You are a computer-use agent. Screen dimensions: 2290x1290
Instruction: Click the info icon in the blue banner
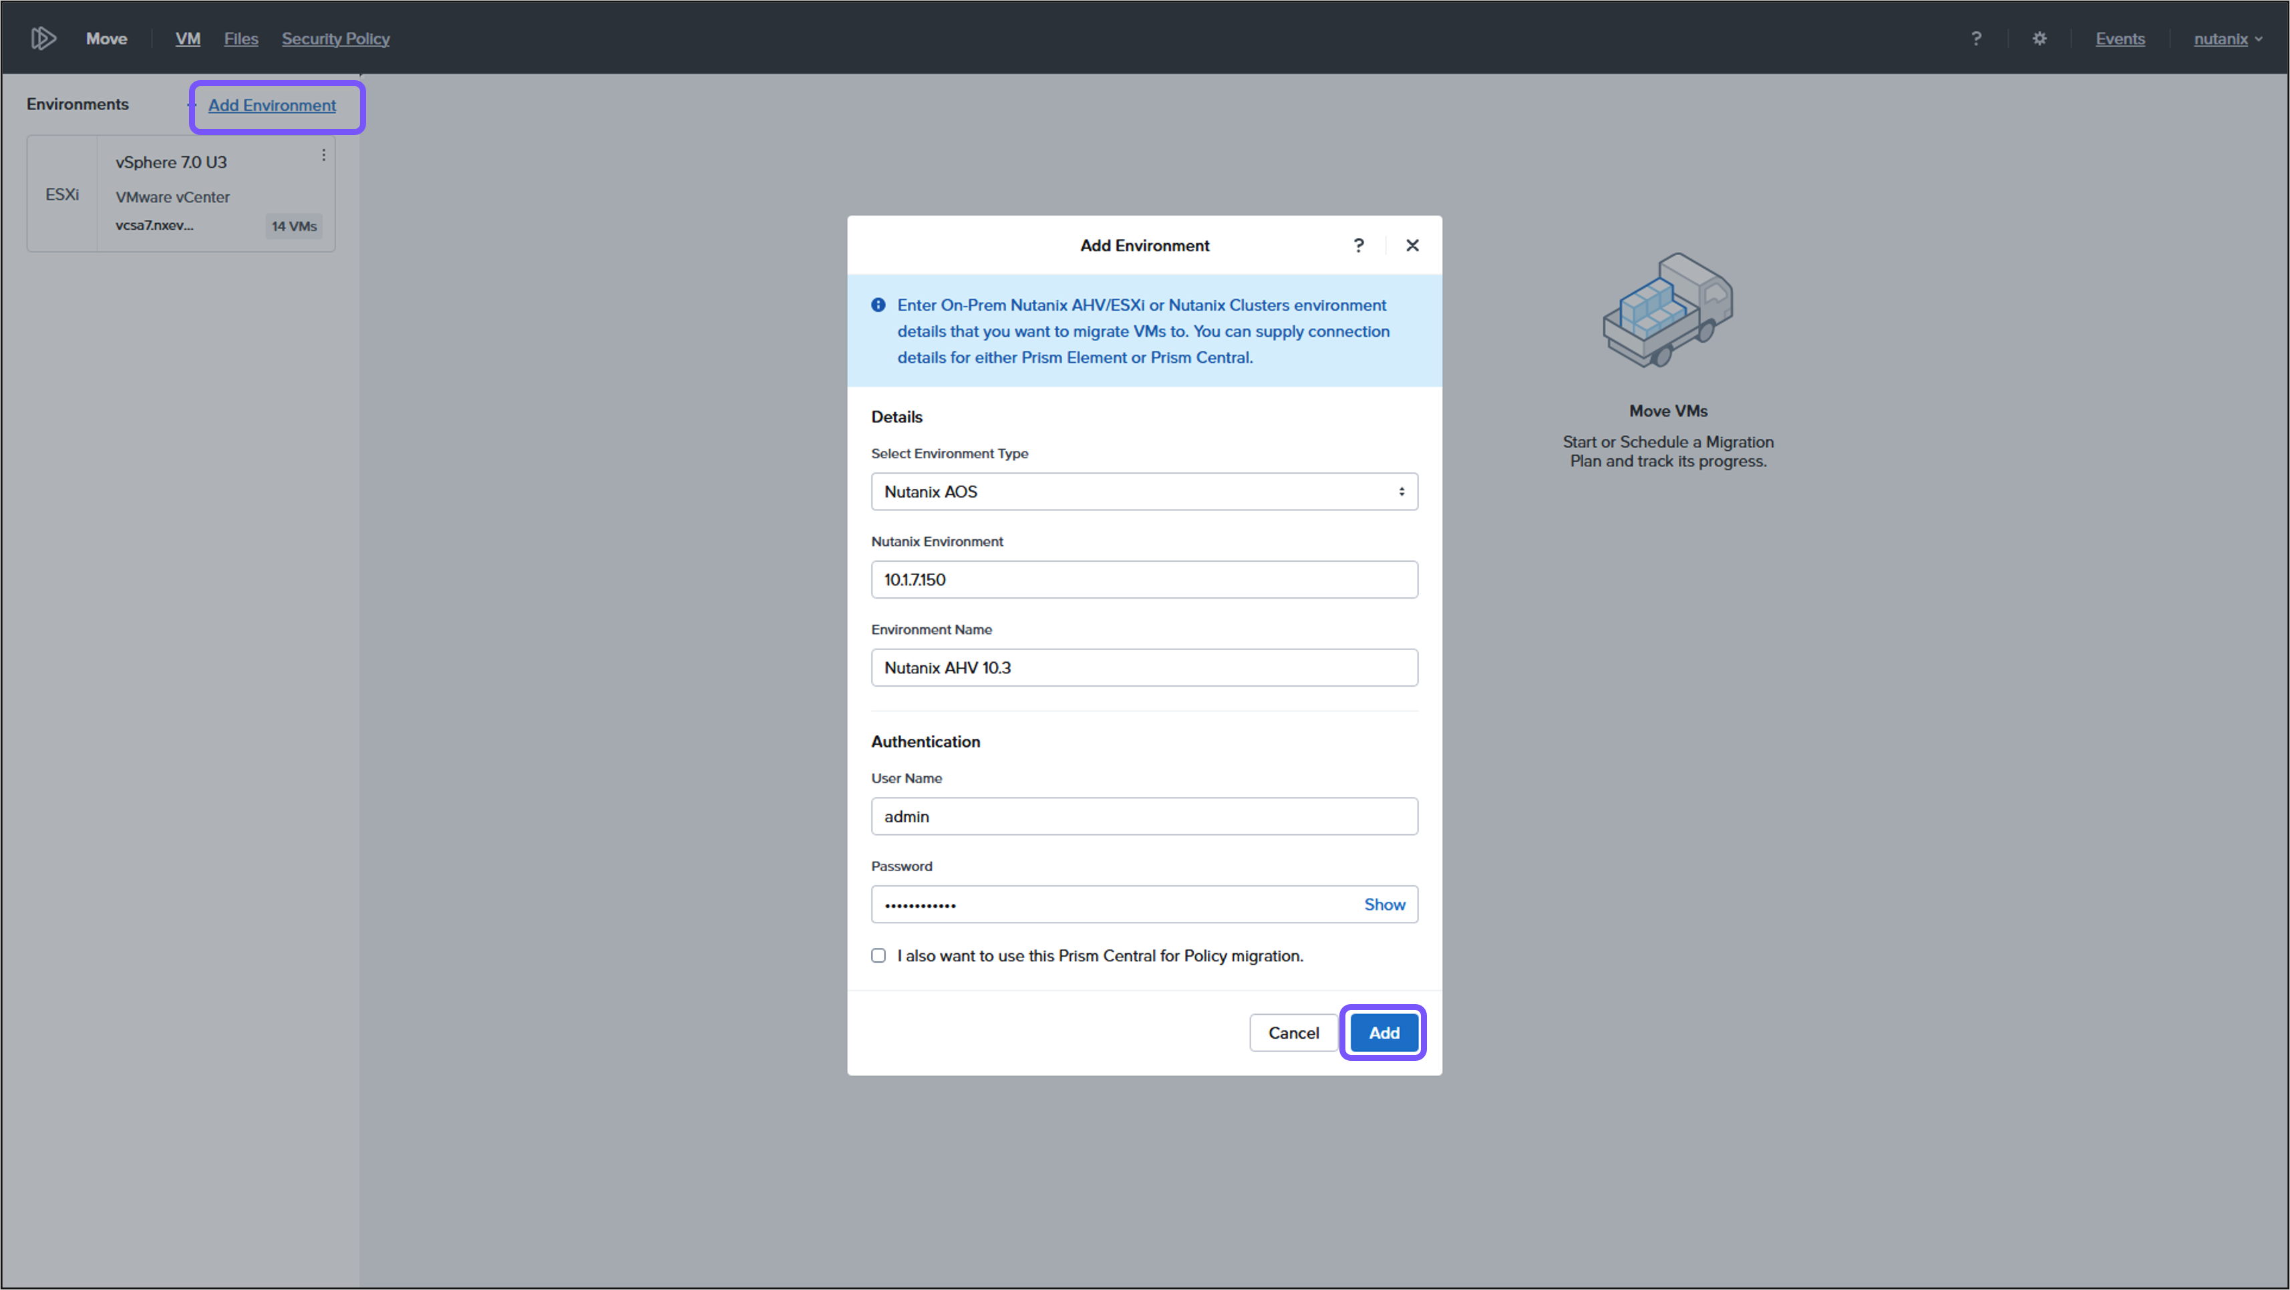[877, 305]
